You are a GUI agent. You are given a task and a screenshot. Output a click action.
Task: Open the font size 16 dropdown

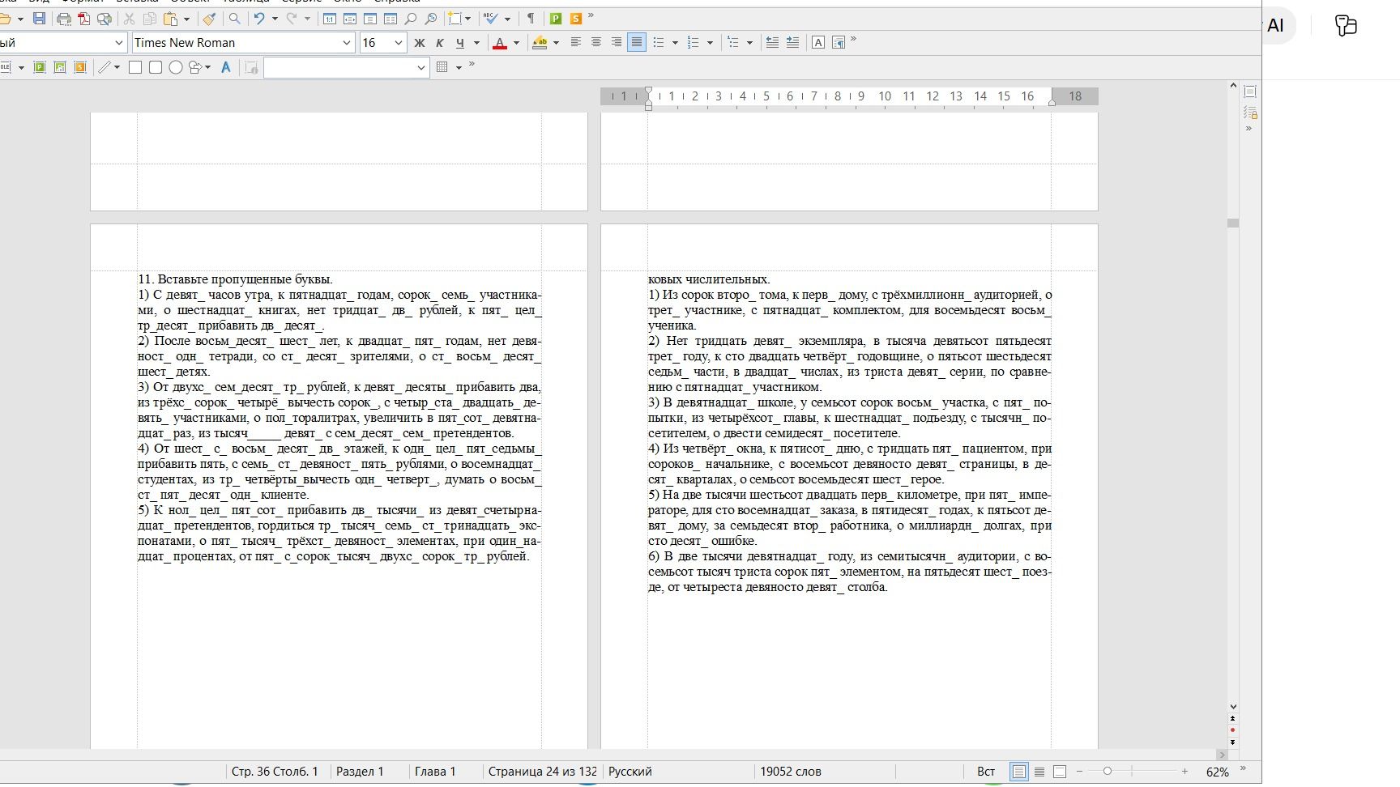(x=398, y=42)
